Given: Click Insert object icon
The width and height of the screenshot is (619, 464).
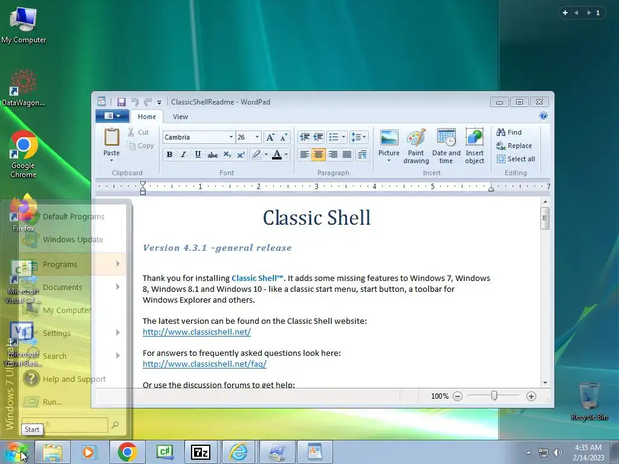Looking at the screenshot, I should point(475,137).
